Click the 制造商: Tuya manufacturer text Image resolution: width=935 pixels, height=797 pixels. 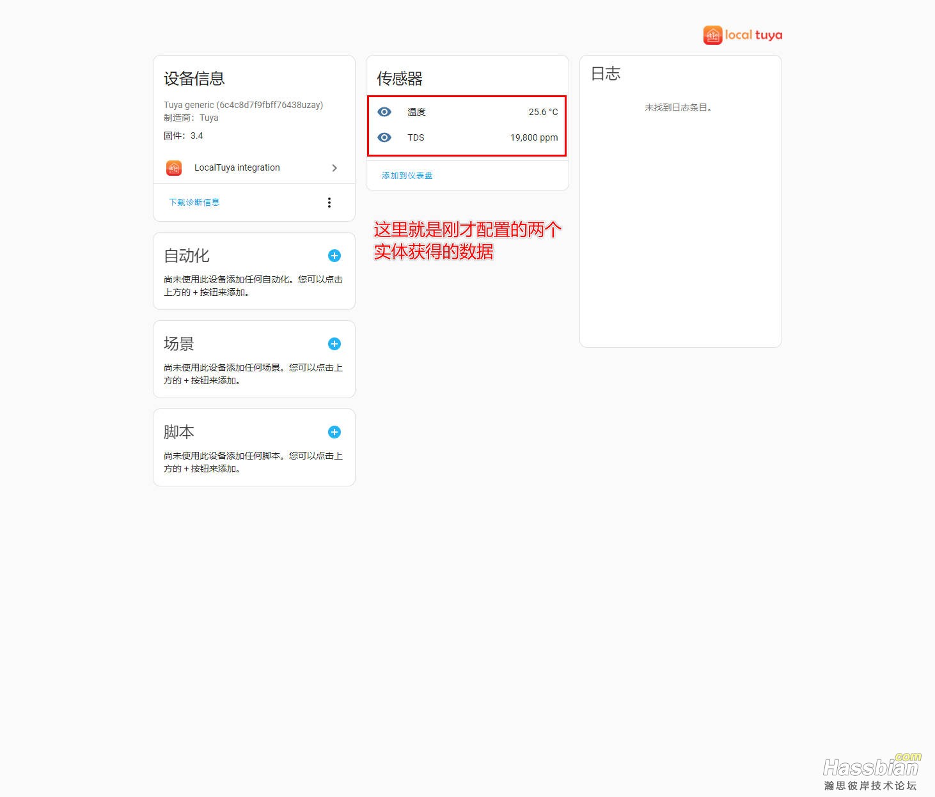pyautogui.click(x=191, y=118)
